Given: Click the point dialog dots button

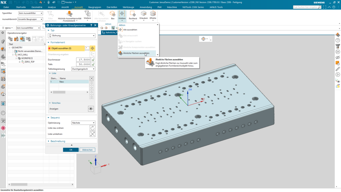Looking at the screenshot, I should click(x=87, y=48).
